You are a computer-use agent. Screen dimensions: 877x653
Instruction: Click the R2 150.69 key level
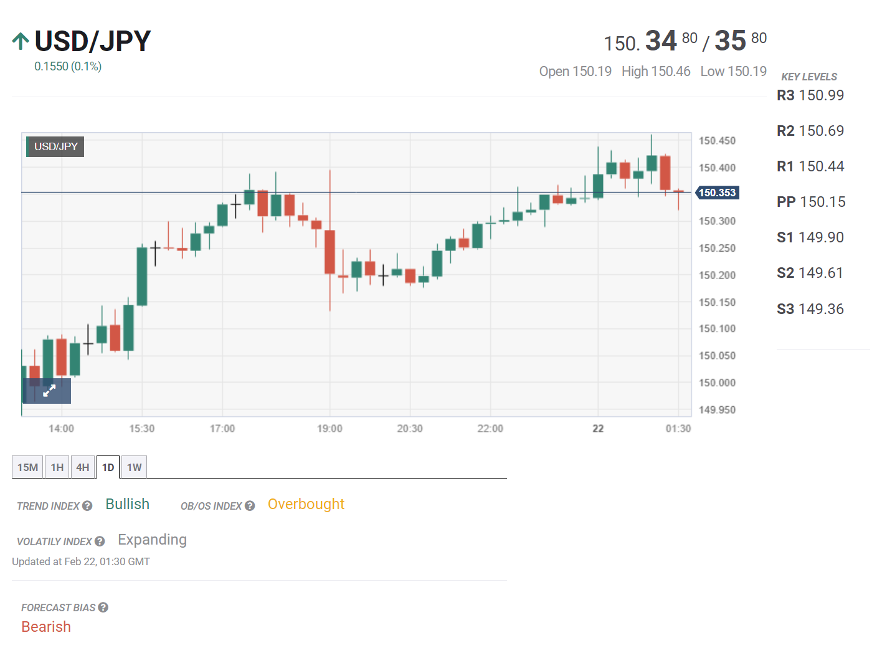[x=810, y=131]
